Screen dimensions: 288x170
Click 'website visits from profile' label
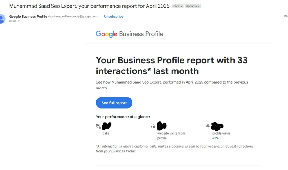click(x=171, y=136)
